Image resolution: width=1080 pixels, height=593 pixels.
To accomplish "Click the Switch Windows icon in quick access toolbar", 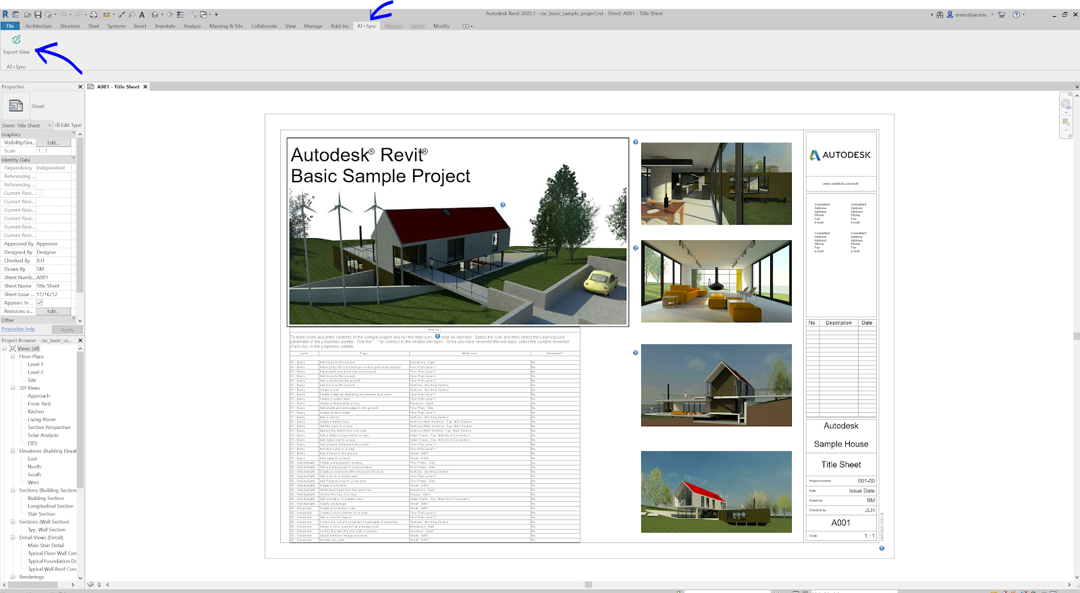I will (x=205, y=14).
